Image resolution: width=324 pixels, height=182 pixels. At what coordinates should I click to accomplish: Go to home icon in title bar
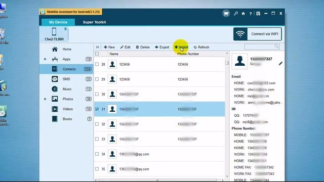click(x=243, y=14)
